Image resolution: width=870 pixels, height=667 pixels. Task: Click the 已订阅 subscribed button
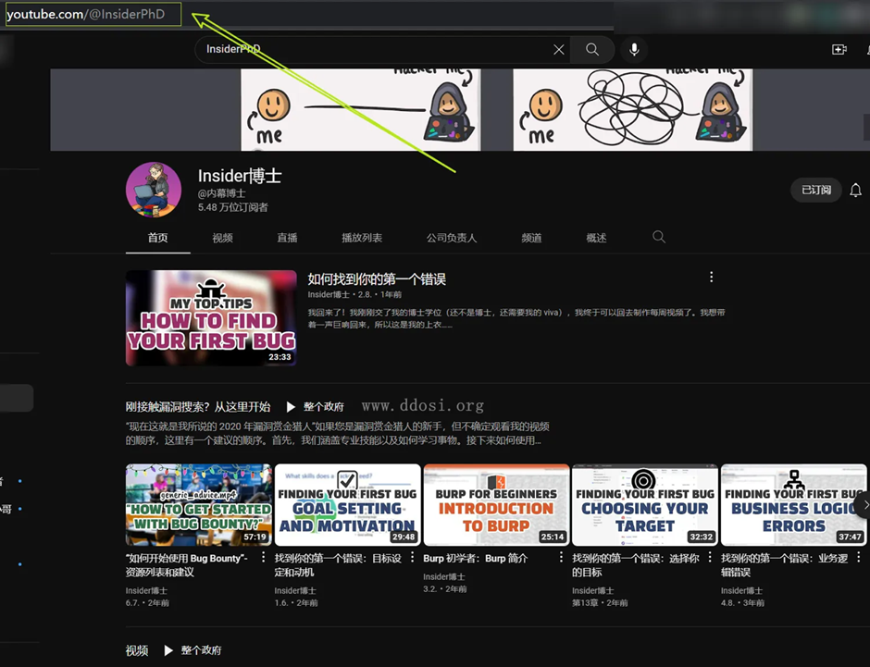(x=815, y=191)
